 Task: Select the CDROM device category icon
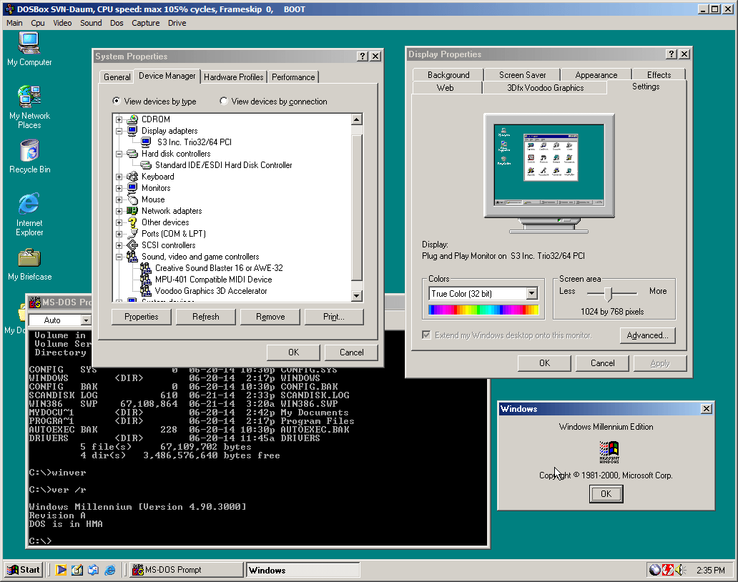tap(132, 119)
